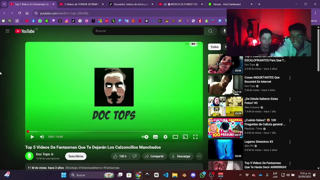
Task: Open the Kick bookmark
Action: coord(46,21)
